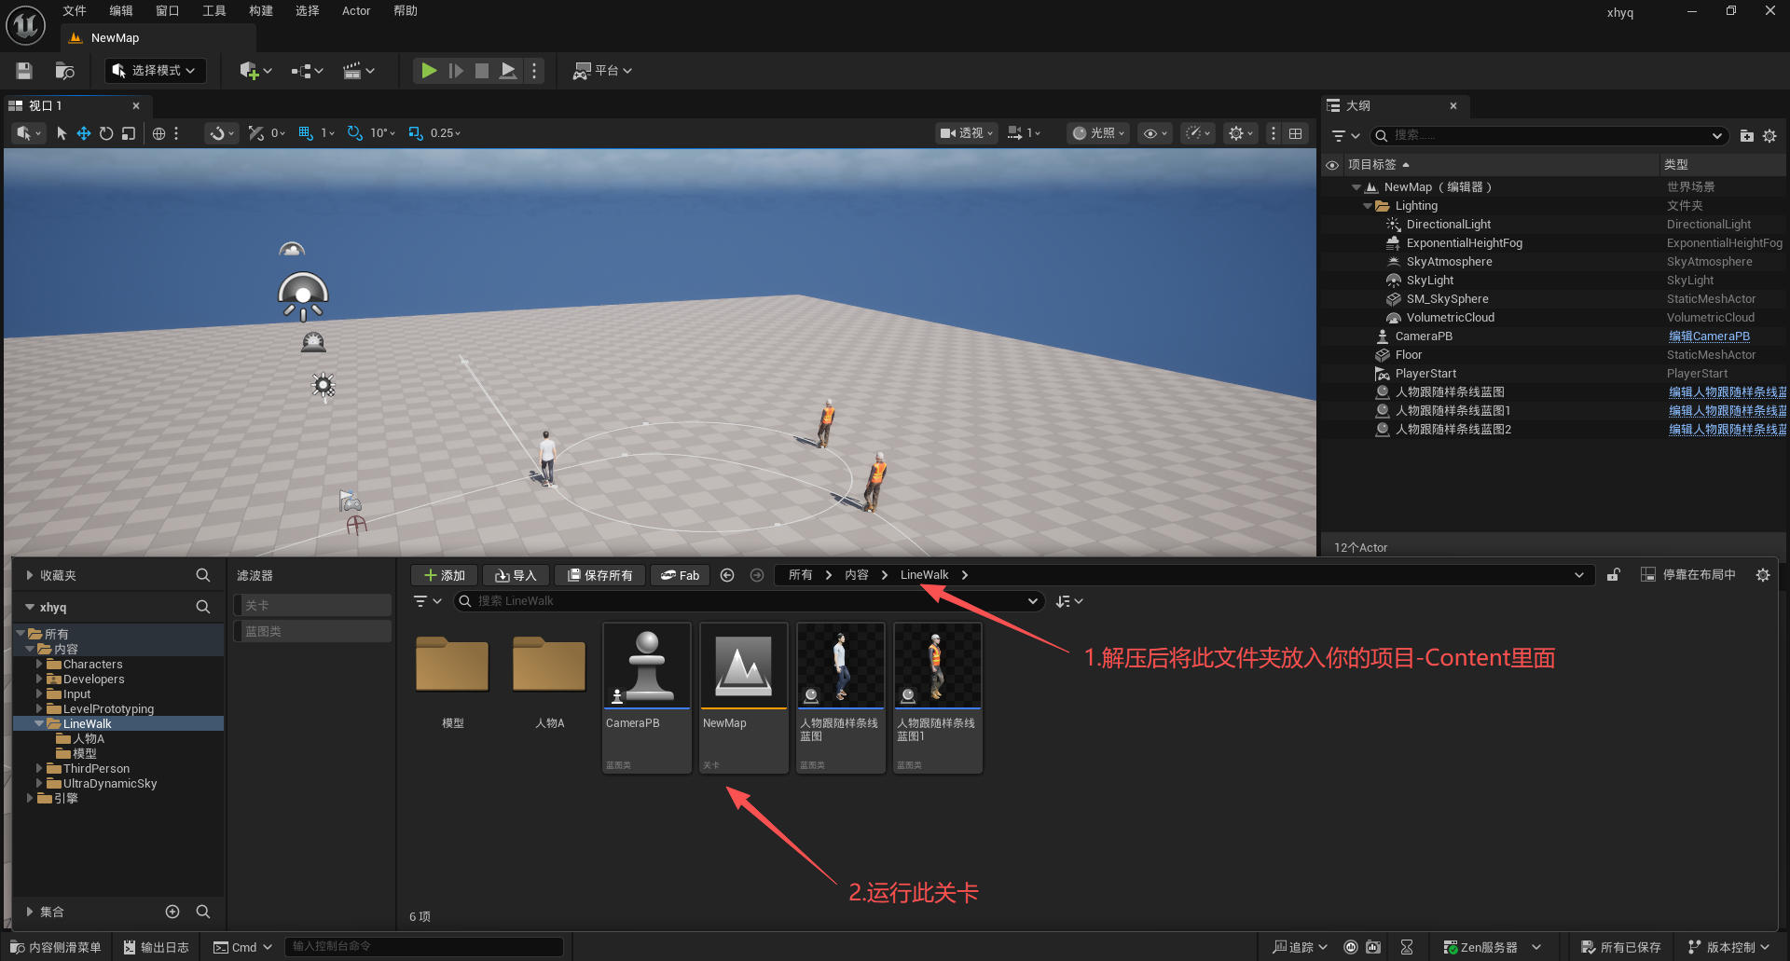Click the eject/possess play button
Viewport: 1790px width, 961px height.
click(x=508, y=71)
